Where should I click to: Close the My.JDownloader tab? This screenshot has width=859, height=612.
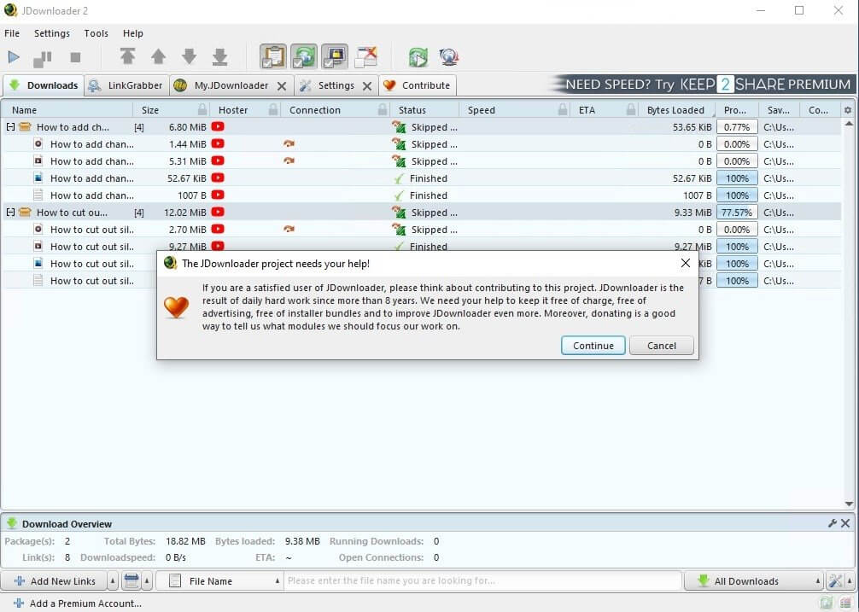pyautogui.click(x=282, y=86)
